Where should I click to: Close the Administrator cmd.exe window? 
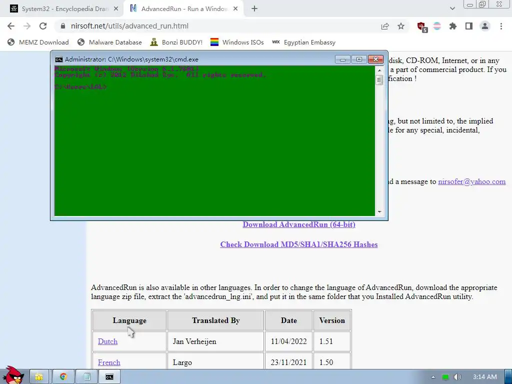coord(375,59)
